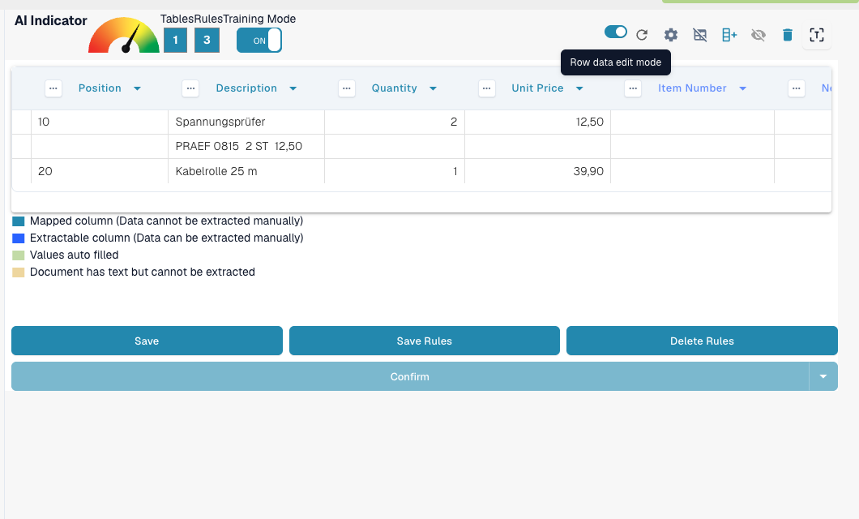
Task: Click the Delete Rules button
Action: [702, 341]
